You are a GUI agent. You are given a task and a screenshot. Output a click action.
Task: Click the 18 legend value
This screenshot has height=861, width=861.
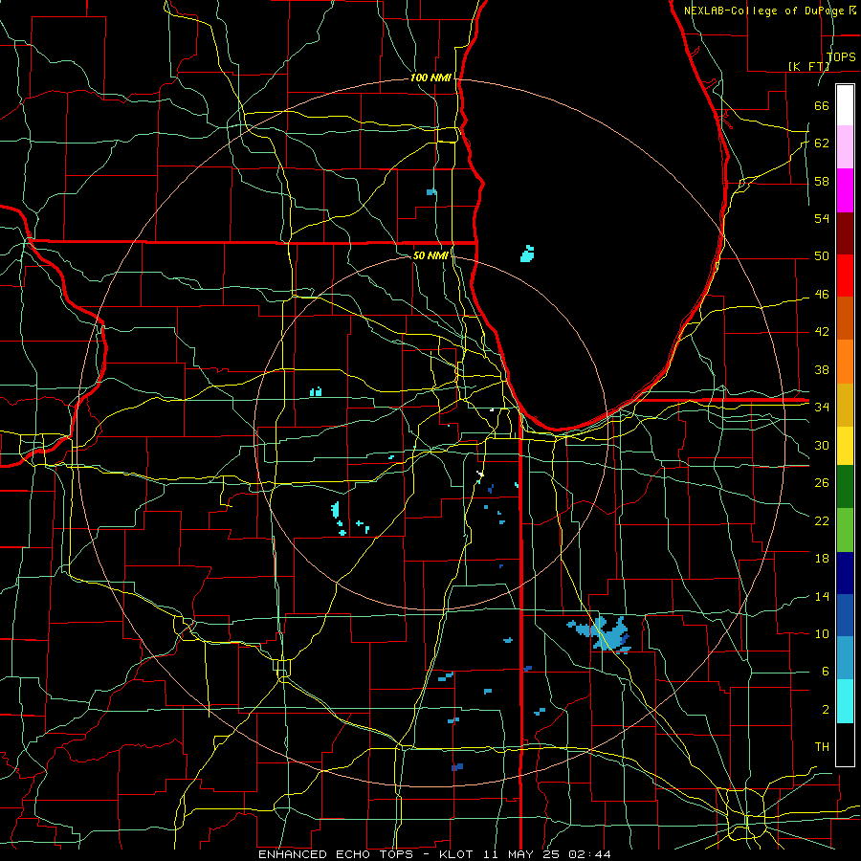click(x=822, y=559)
